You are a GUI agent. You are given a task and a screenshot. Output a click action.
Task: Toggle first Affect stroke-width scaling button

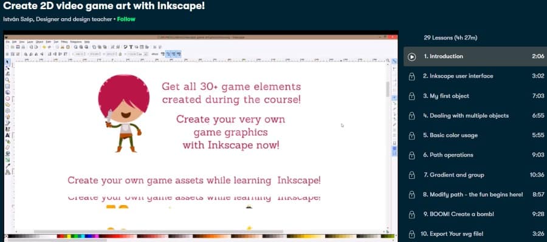coord(162,54)
